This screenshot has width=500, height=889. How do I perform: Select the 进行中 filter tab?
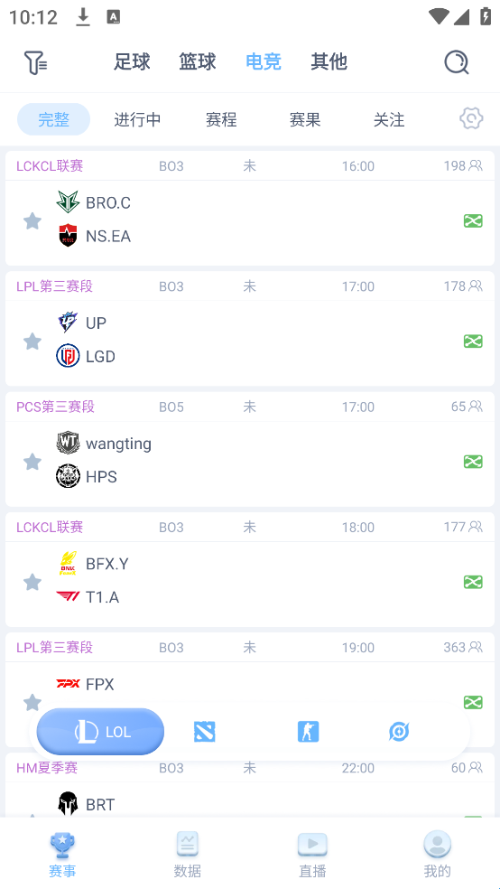point(137,119)
